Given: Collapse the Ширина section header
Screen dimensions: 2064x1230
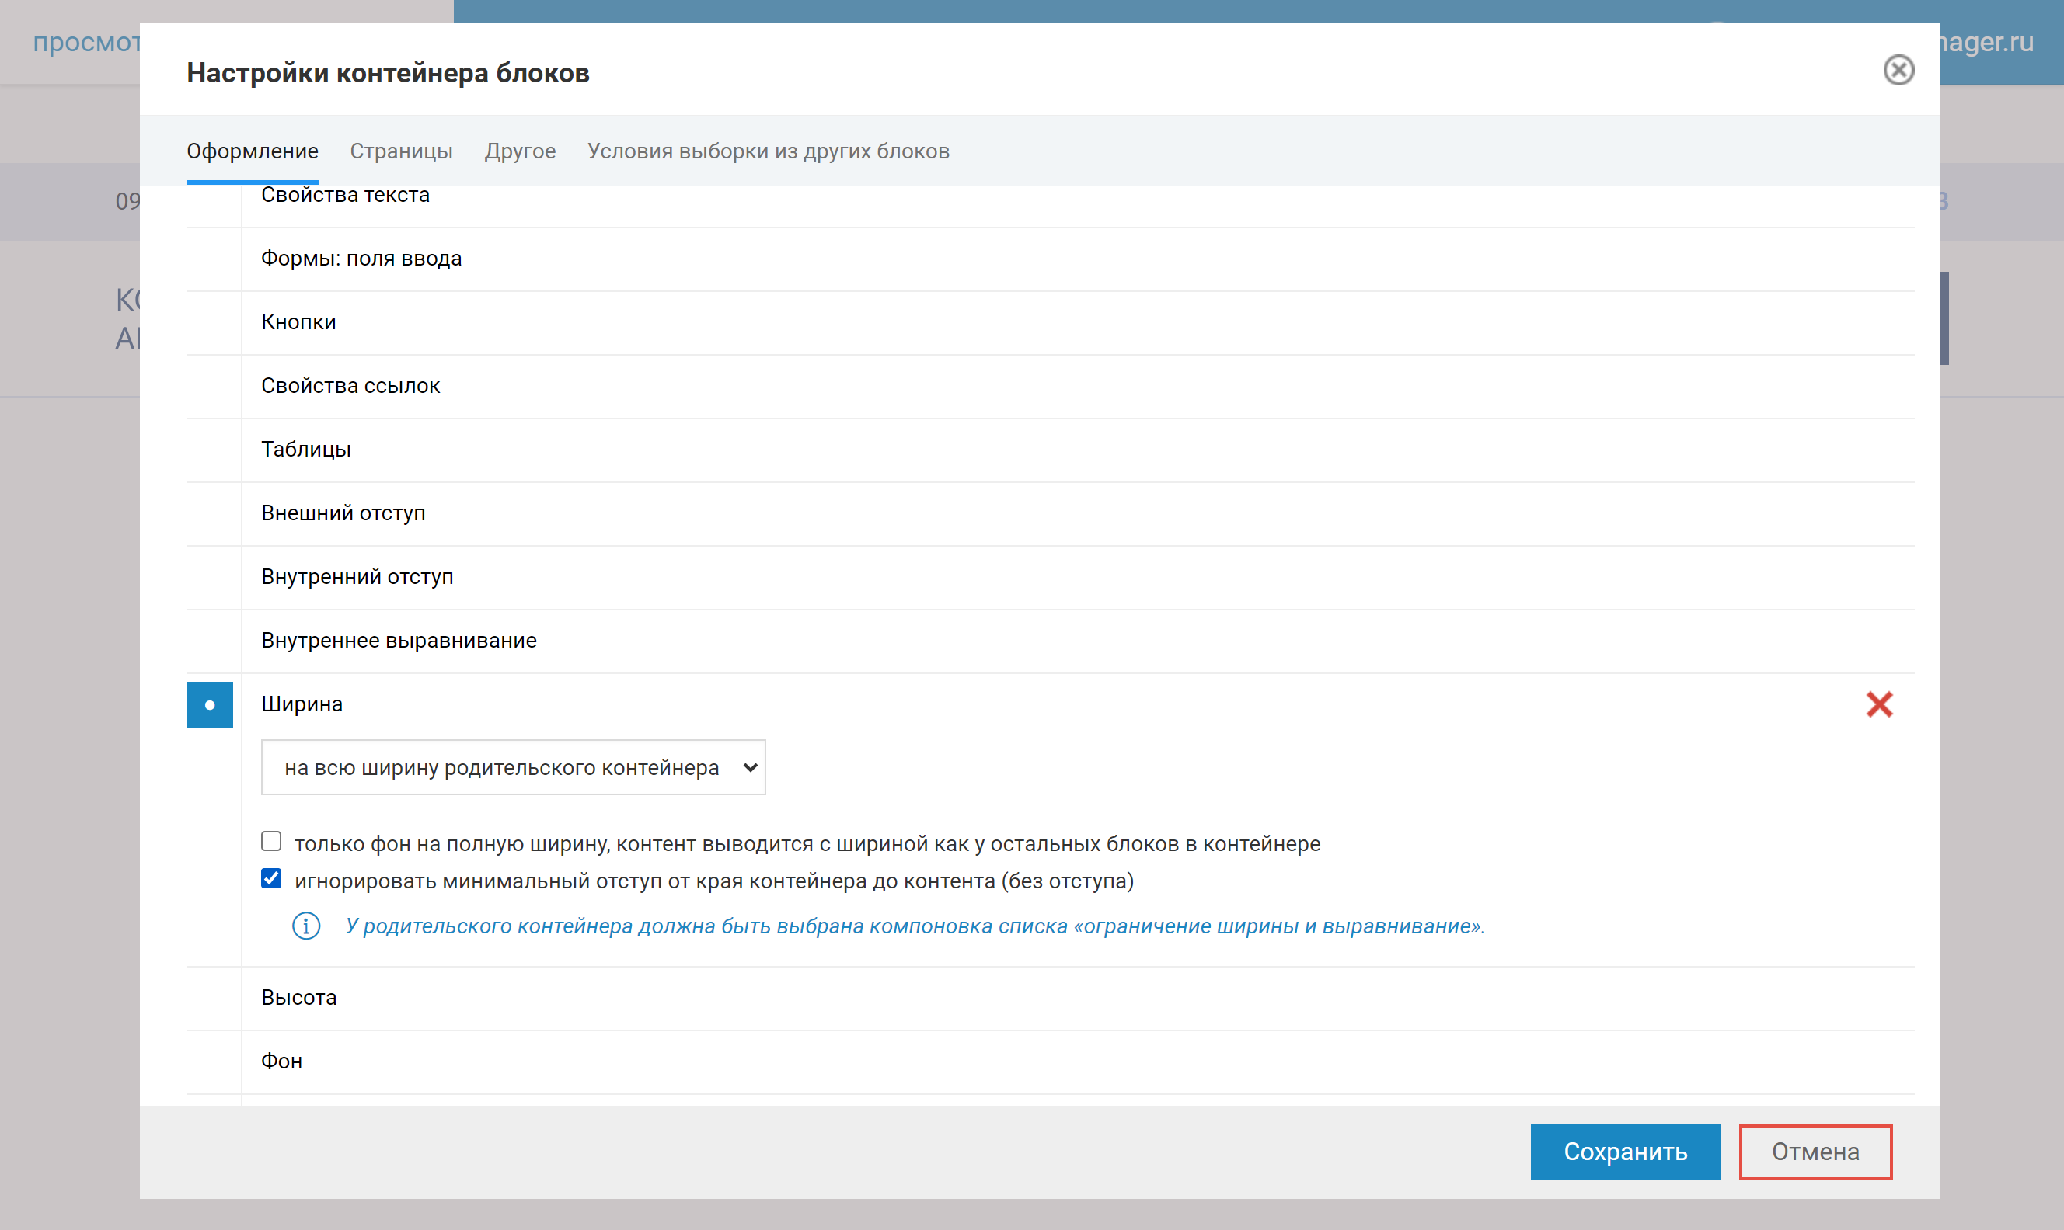Looking at the screenshot, I should click(302, 704).
